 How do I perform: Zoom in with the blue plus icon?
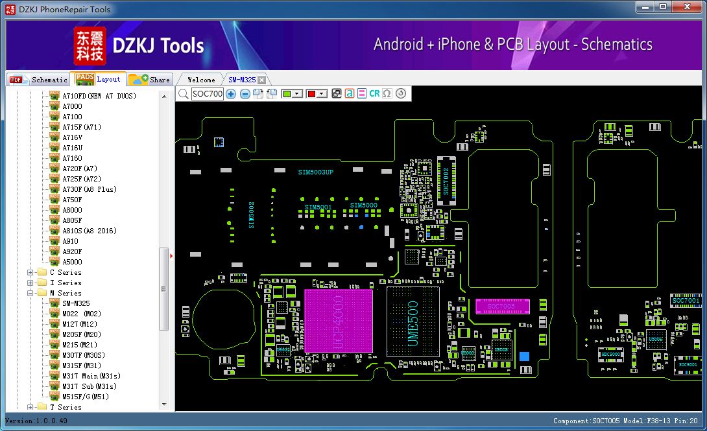231,94
